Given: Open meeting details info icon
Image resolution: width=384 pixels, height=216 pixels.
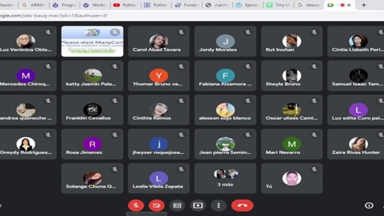Looking at the screenshot, I should tap(369, 205).
